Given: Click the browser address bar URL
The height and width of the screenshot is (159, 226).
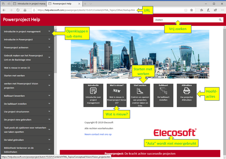Looking at the screenshot, I should 87,10.
